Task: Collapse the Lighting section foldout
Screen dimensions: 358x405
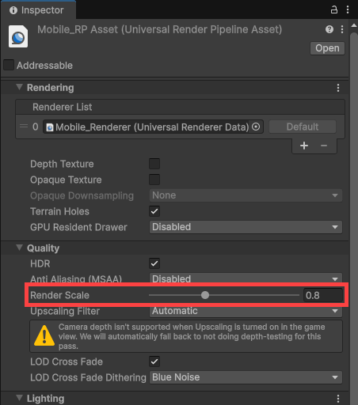Action: [x=19, y=398]
